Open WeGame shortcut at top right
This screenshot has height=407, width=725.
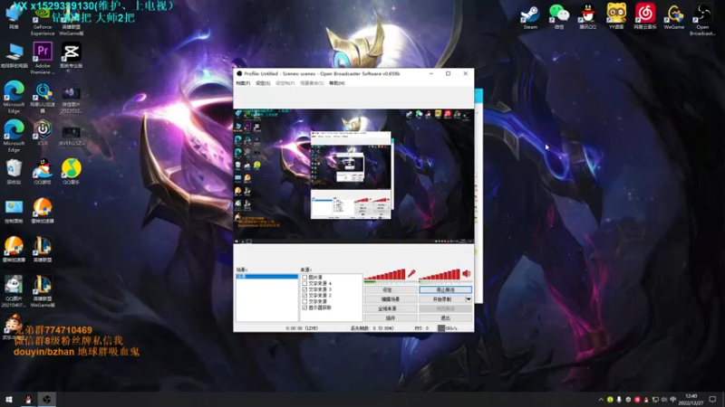(x=674, y=16)
